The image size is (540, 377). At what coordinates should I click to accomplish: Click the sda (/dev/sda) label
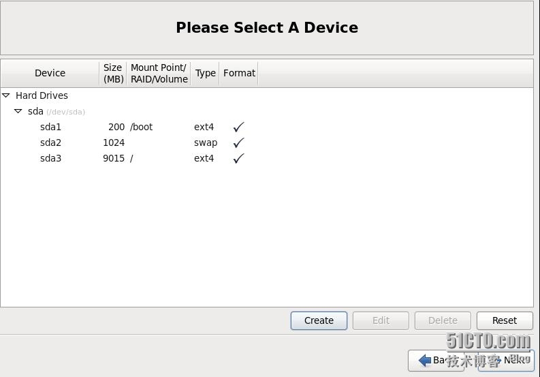[x=57, y=111]
